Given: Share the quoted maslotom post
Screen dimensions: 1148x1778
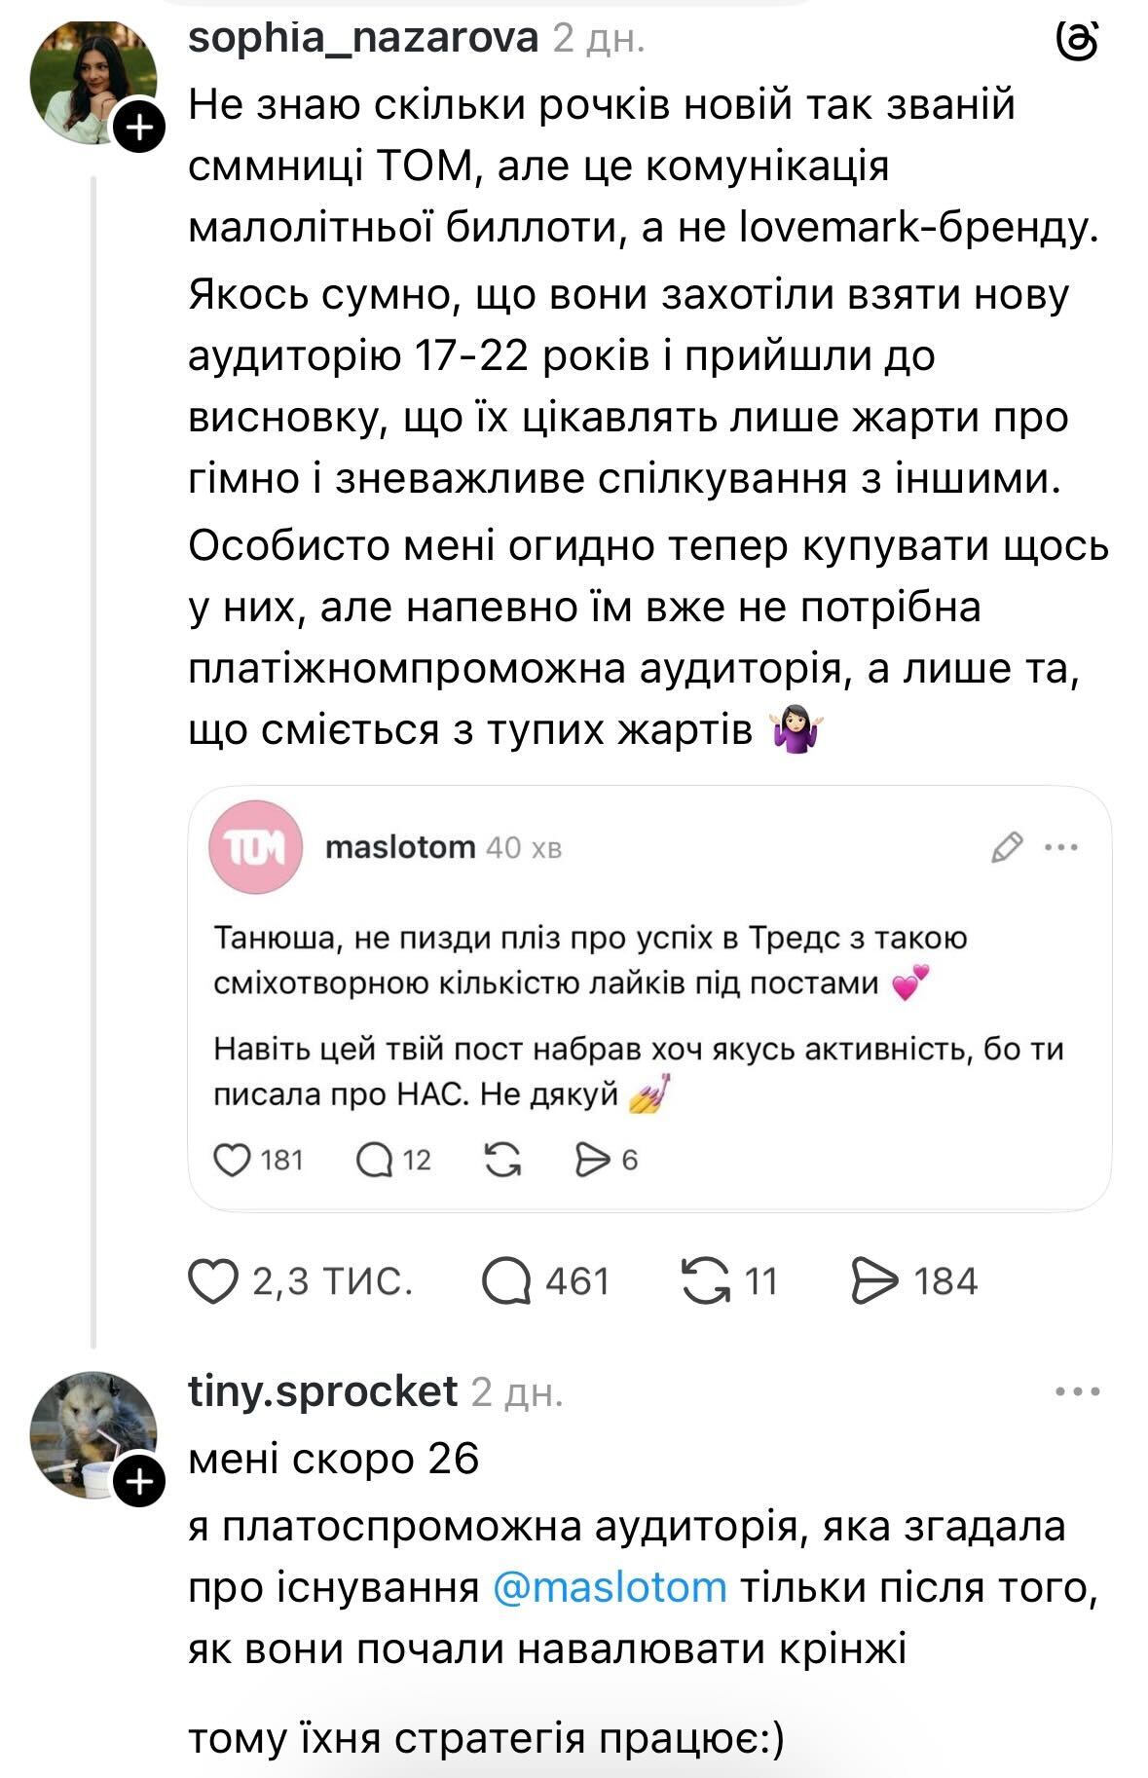Looking at the screenshot, I should 592,1160.
